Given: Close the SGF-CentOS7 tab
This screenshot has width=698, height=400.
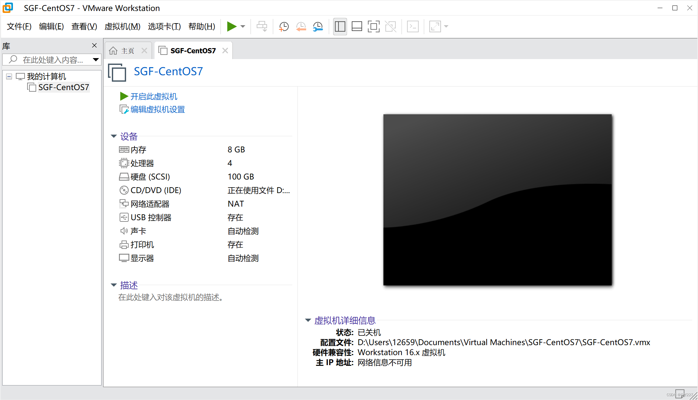Looking at the screenshot, I should 225,51.
